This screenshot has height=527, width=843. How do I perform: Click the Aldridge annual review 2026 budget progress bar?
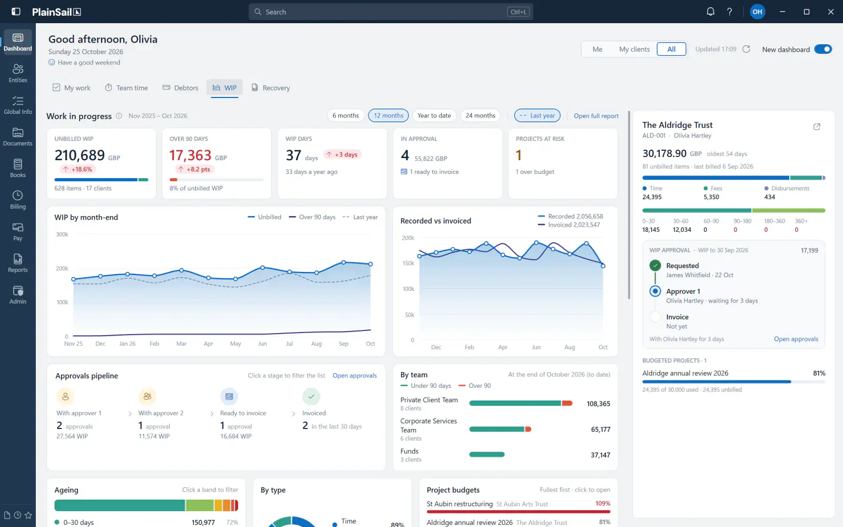[x=734, y=382]
